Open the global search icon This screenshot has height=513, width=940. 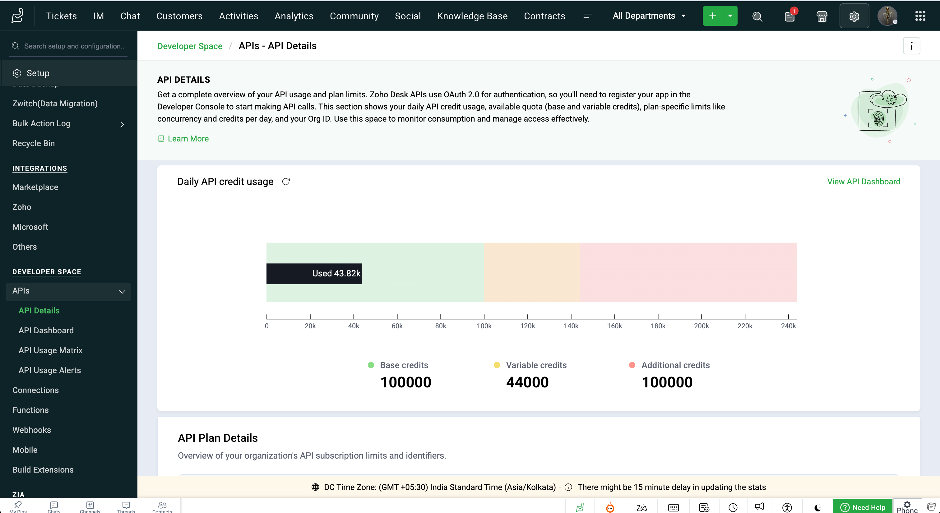click(x=757, y=16)
